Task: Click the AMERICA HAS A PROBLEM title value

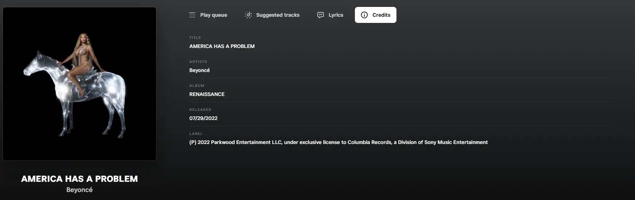Action: (222, 46)
